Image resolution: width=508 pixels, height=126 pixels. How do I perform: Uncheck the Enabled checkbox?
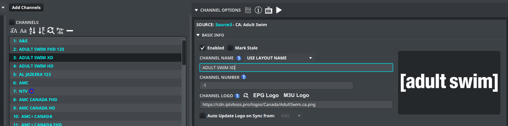(x=202, y=48)
